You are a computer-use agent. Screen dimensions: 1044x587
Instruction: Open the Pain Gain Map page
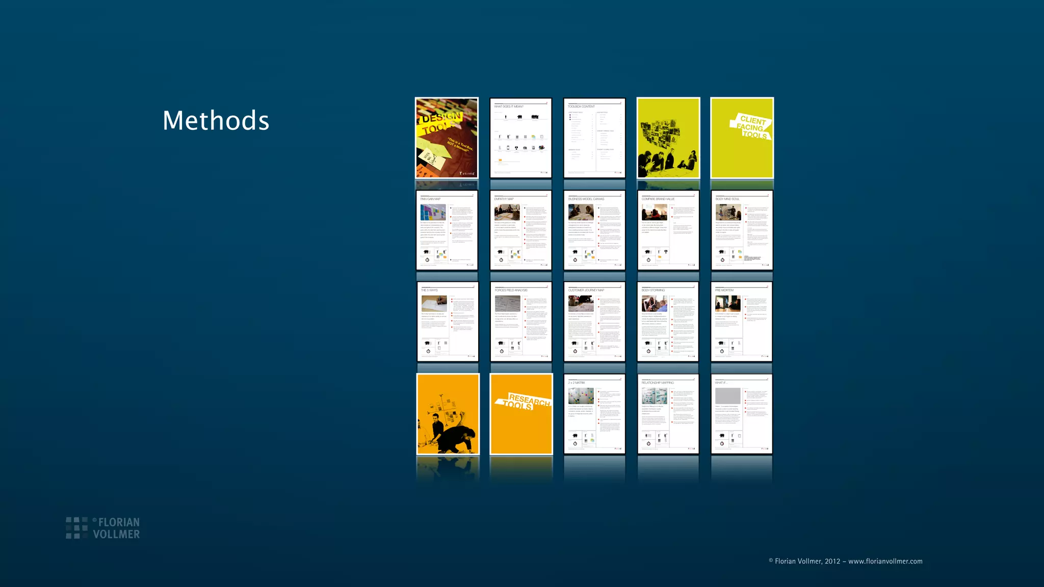pos(447,230)
